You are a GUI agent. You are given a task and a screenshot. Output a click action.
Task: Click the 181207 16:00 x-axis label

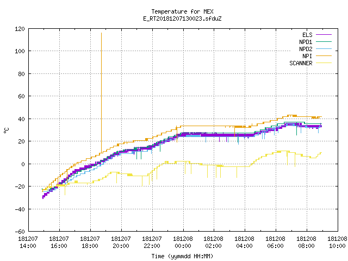(x=59, y=243)
